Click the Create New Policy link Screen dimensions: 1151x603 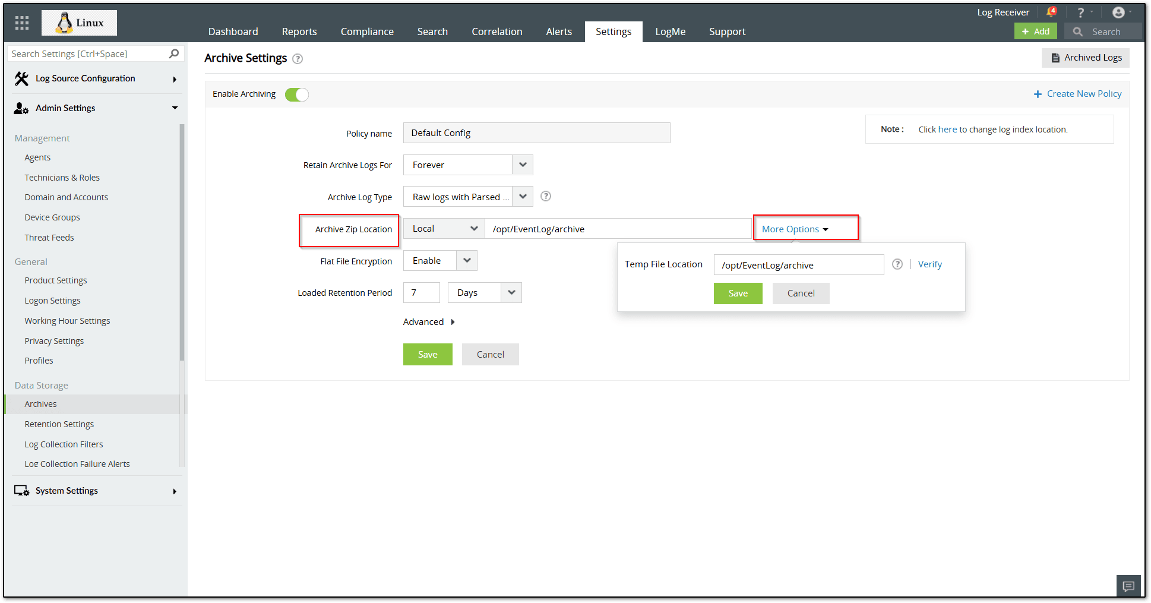click(x=1077, y=94)
